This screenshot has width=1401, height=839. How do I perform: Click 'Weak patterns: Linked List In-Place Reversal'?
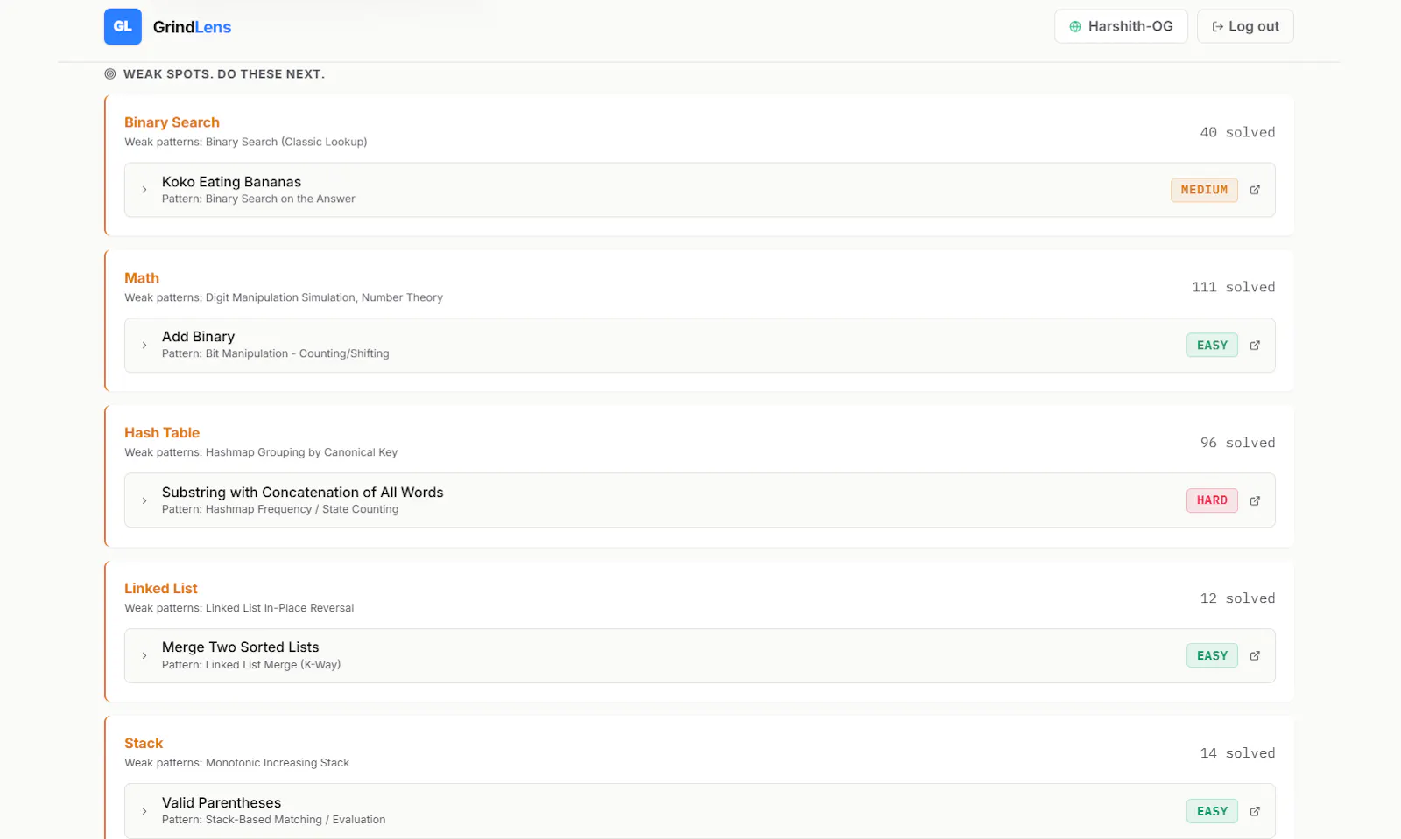click(239, 608)
